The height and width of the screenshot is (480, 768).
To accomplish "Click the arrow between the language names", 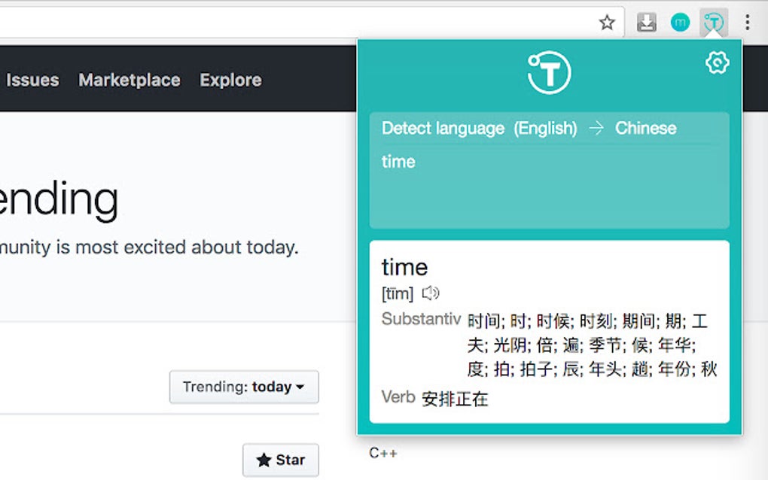I will coord(597,128).
